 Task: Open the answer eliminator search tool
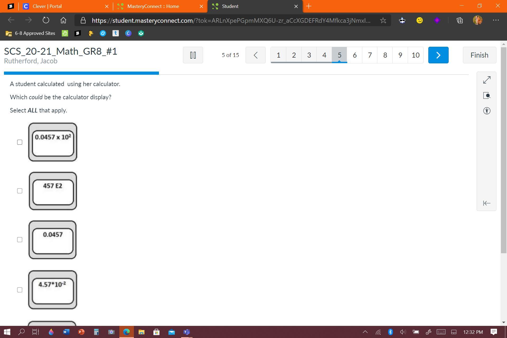click(x=487, y=95)
